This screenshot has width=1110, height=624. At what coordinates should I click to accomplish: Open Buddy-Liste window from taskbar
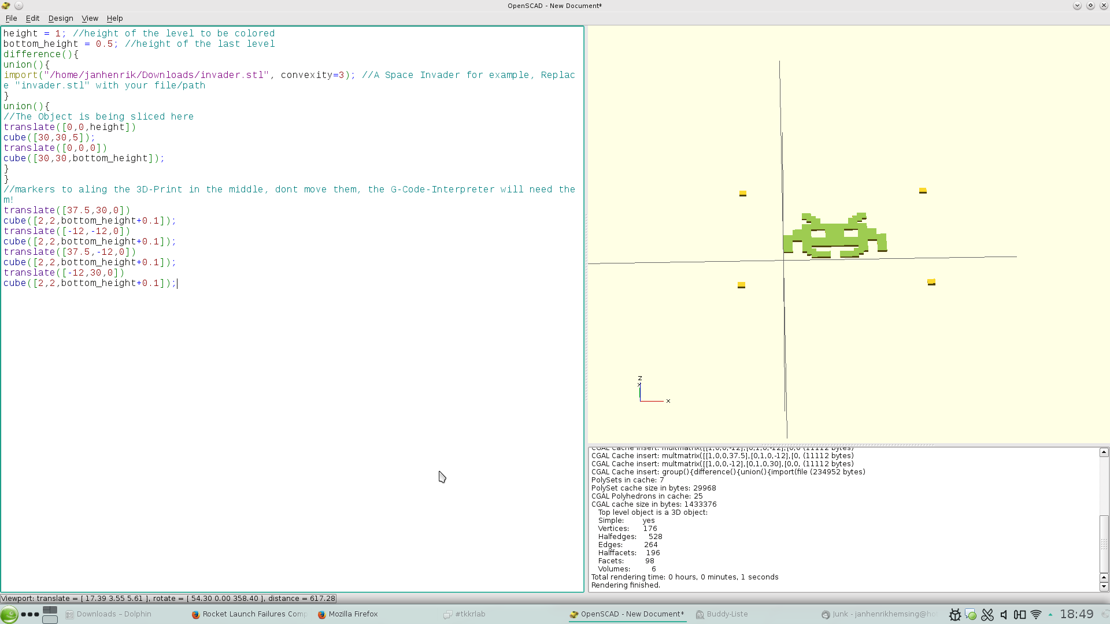[x=722, y=614]
